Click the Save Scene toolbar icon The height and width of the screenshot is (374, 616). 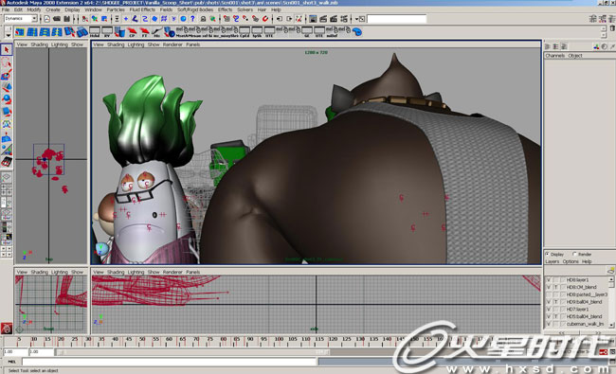pos(66,19)
